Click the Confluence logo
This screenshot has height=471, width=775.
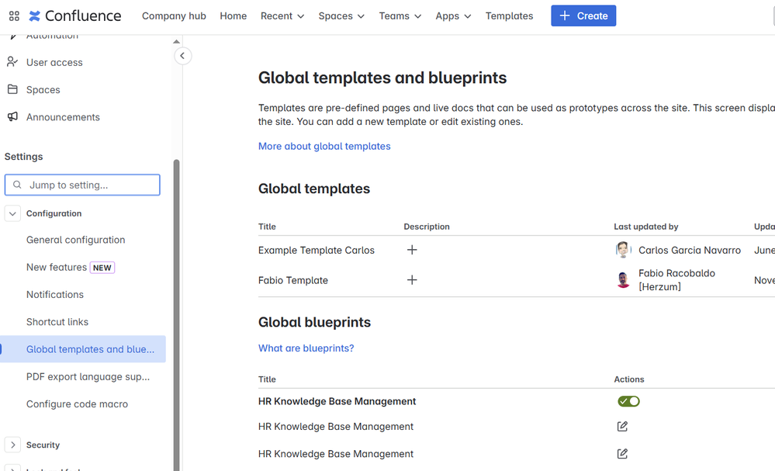74,16
